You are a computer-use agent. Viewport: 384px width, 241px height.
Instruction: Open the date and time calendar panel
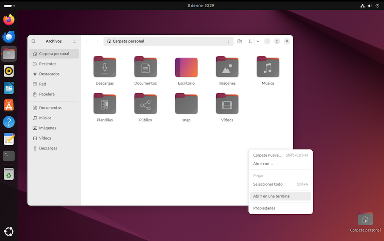tap(201, 6)
